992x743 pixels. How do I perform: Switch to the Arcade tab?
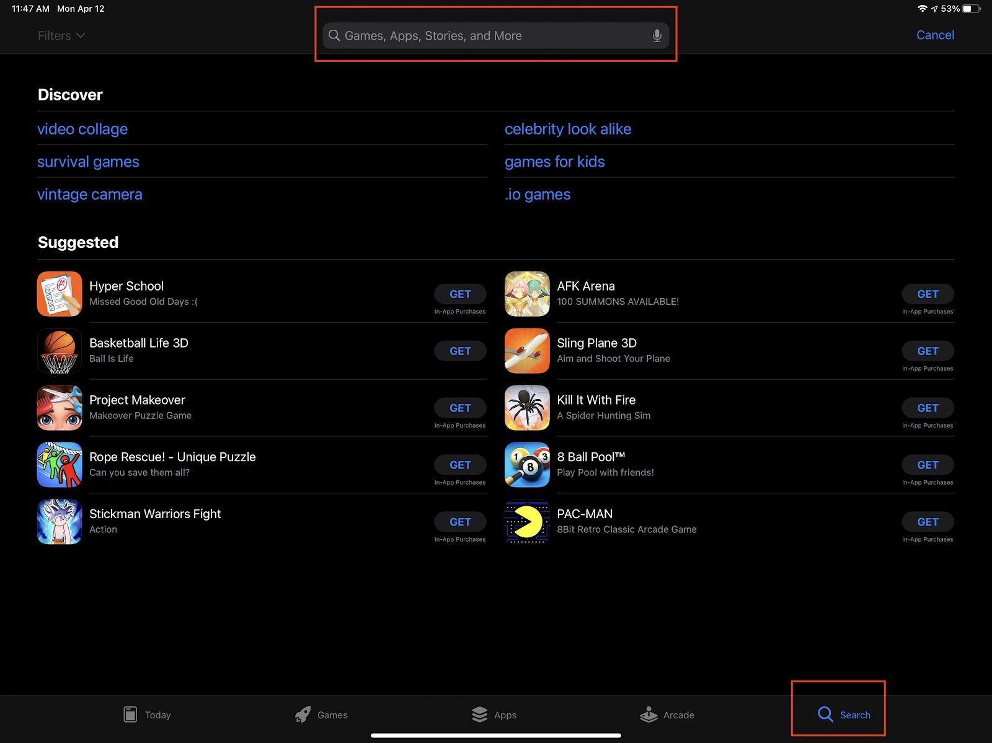coord(667,714)
